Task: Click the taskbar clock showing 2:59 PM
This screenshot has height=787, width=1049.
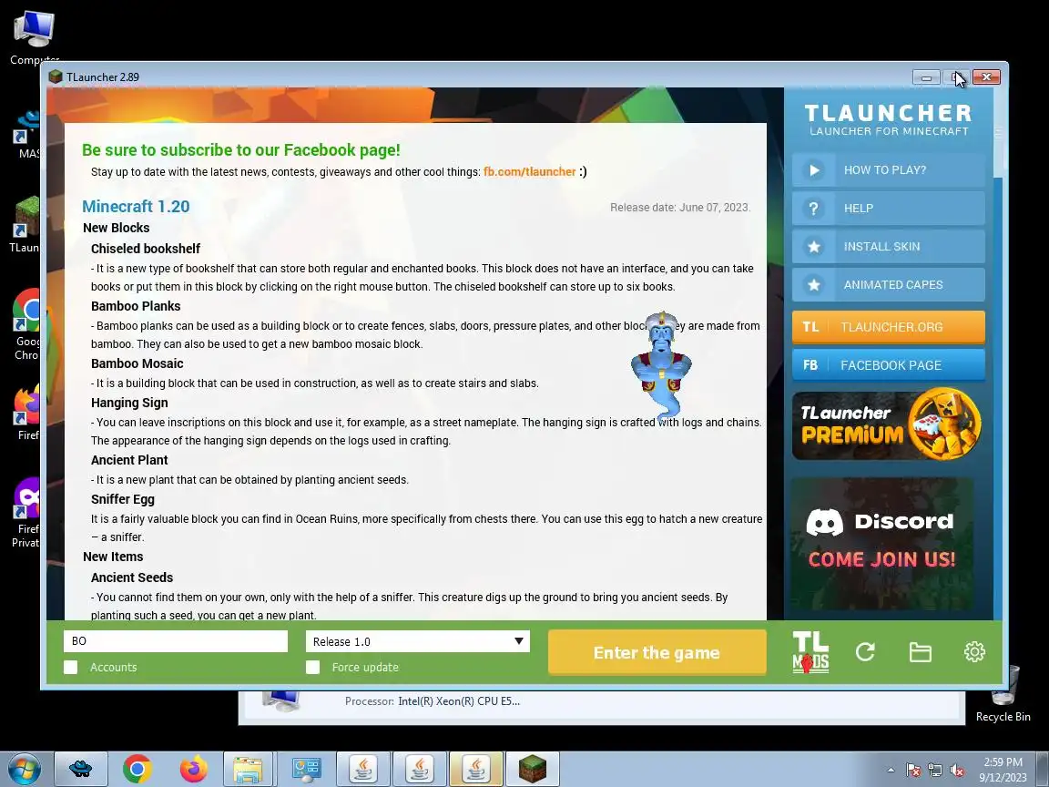Action: click(x=1003, y=770)
